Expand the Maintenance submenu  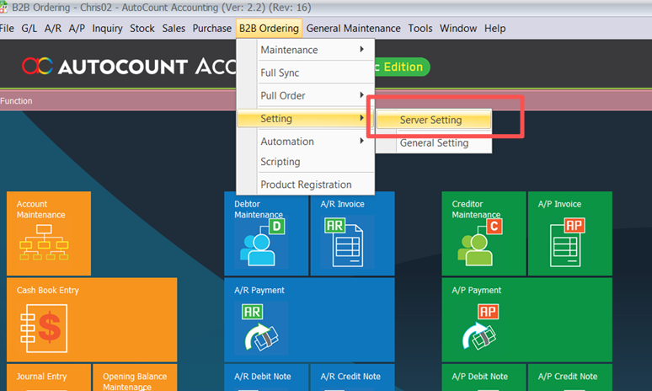tap(306, 50)
